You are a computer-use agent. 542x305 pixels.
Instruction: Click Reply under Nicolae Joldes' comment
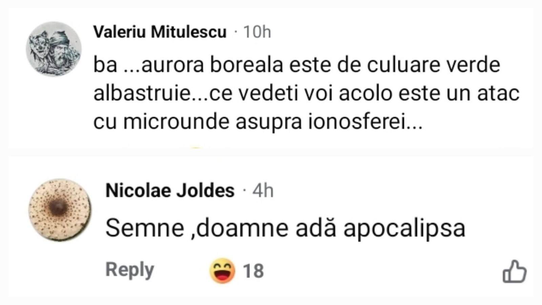pos(130,270)
